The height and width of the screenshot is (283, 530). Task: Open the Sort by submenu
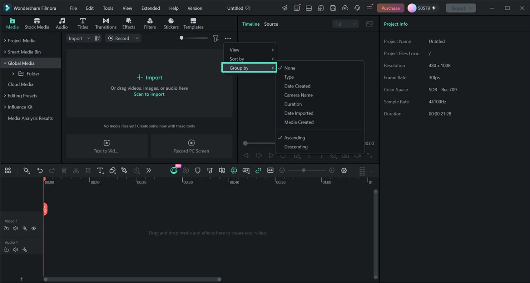coord(250,59)
